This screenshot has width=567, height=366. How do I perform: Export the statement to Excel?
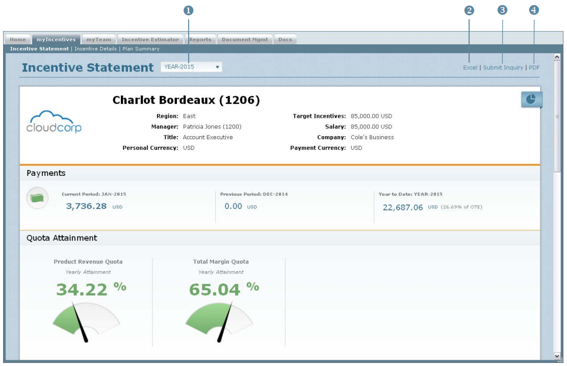470,68
